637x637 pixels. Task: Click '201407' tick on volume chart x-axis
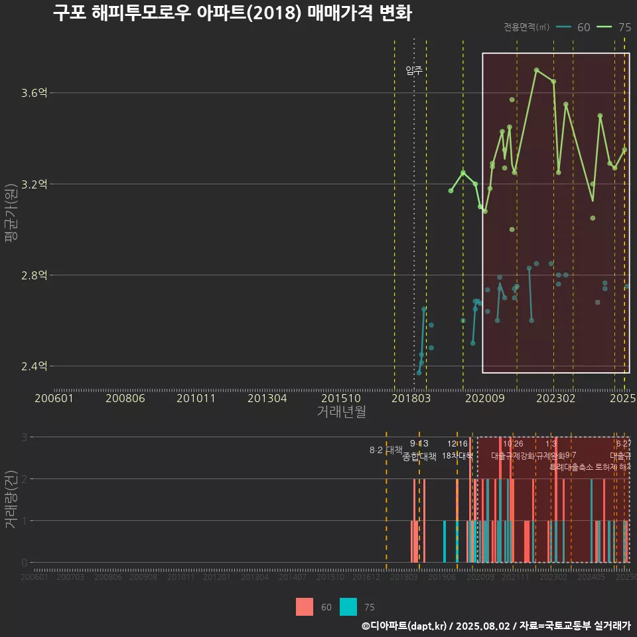pos(293,577)
